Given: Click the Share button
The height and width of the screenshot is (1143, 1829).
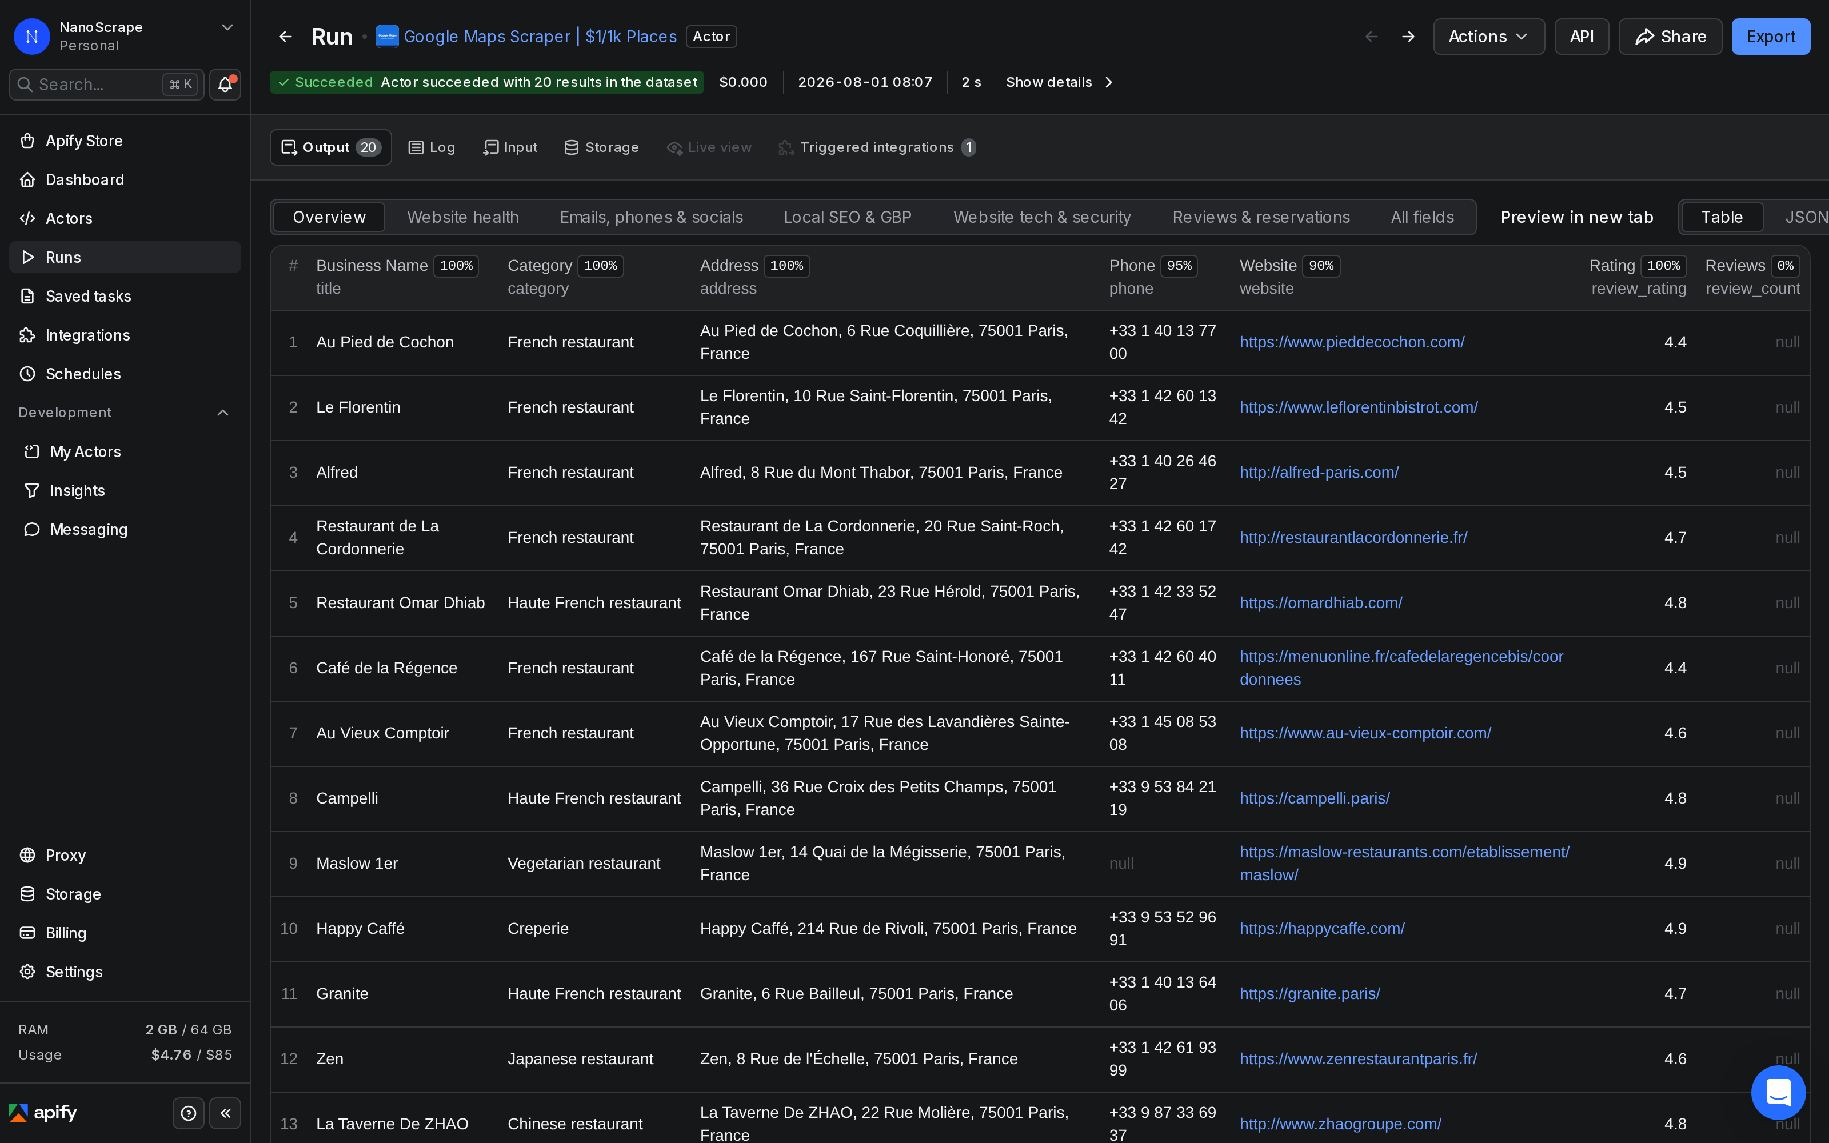Looking at the screenshot, I should 1670,36.
